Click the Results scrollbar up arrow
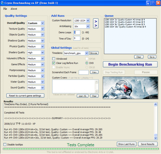161x154 pixels. point(155,104)
